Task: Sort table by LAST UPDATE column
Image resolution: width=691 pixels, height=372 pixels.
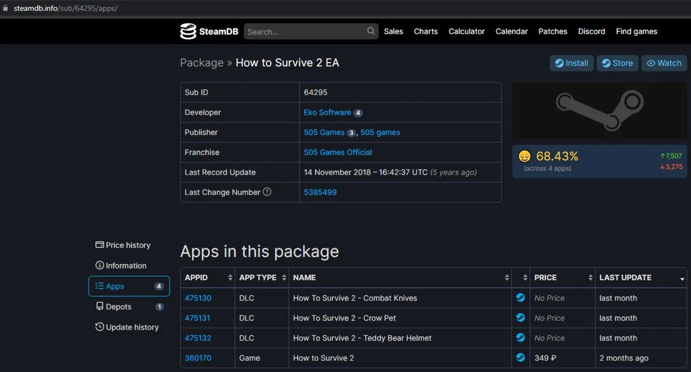Action: (641, 278)
